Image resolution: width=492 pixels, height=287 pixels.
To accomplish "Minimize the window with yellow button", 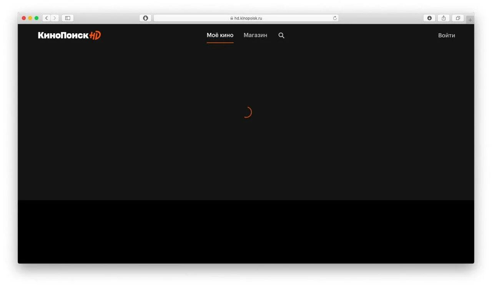I will pos(30,18).
